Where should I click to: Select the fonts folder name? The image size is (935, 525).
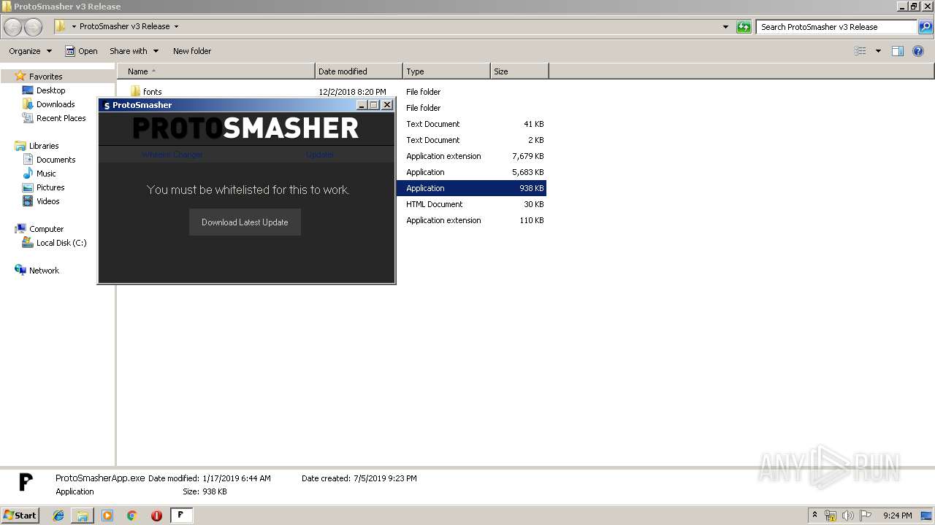point(153,92)
